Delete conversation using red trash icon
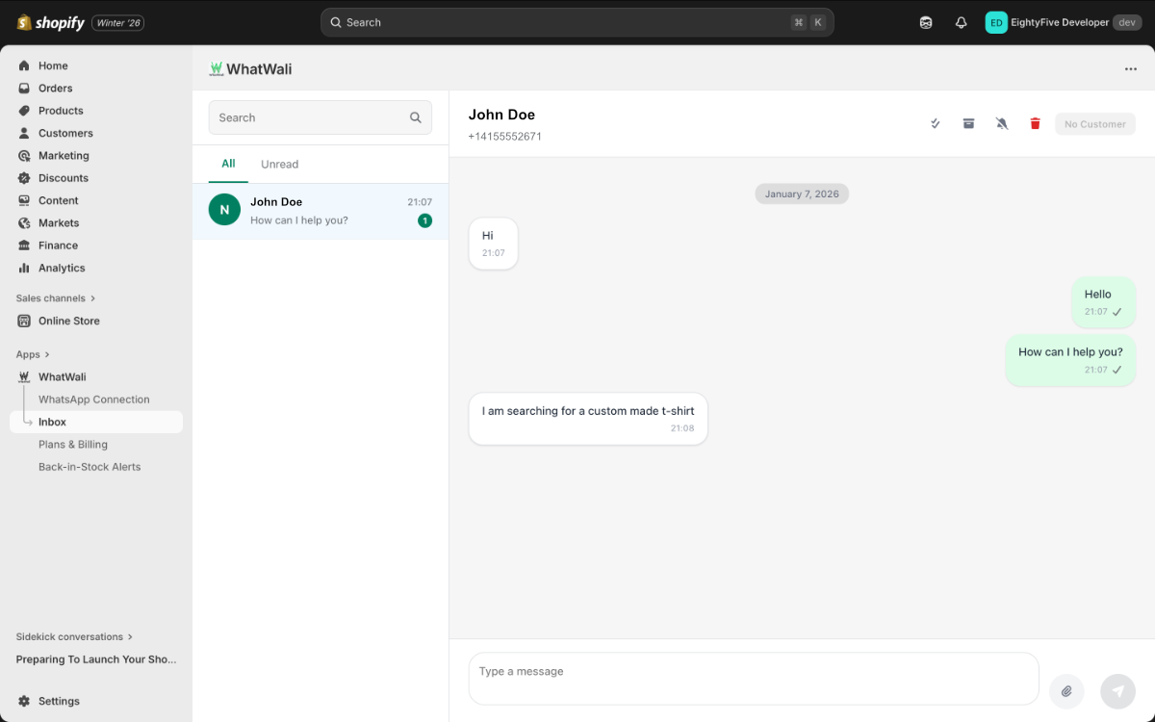This screenshot has width=1155, height=722. (x=1035, y=124)
